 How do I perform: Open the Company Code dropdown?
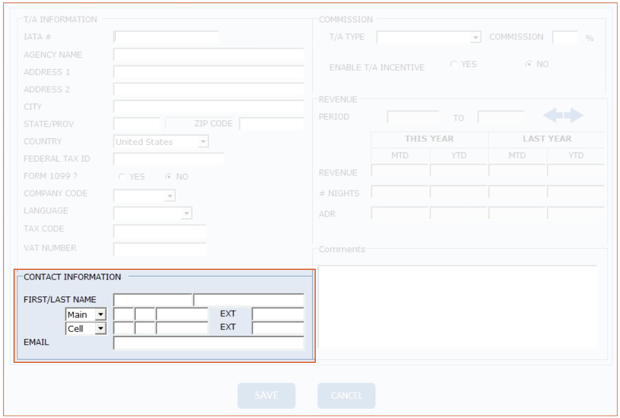click(169, 196)
